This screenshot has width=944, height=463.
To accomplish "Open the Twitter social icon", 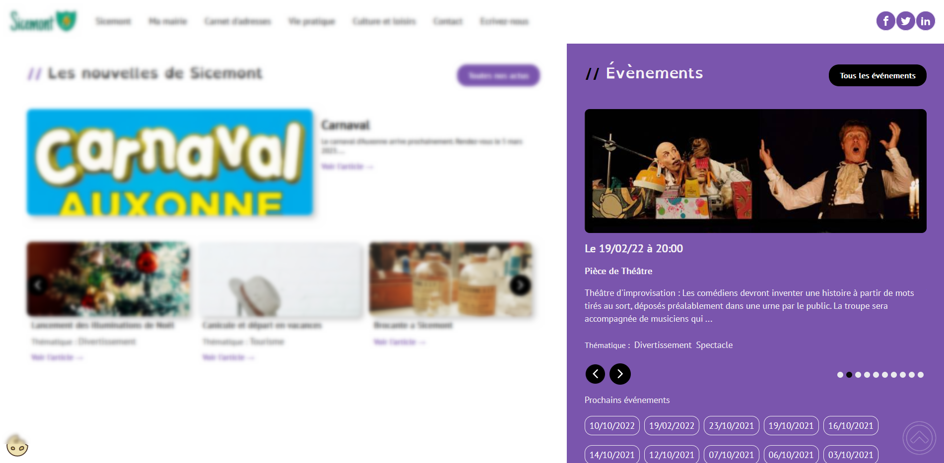I will (x=905, y=21).
